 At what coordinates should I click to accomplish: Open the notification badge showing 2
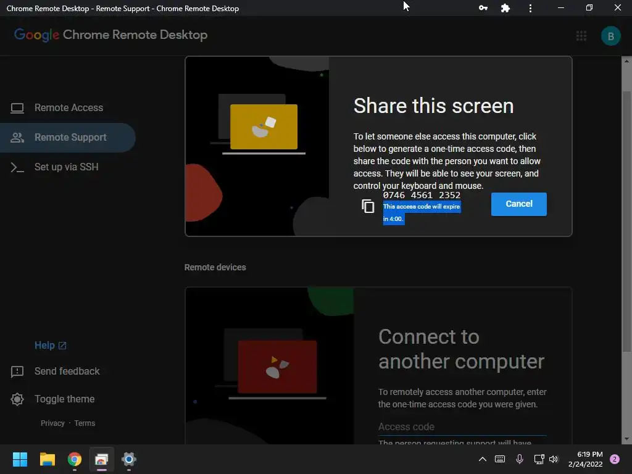coord(615,459)
